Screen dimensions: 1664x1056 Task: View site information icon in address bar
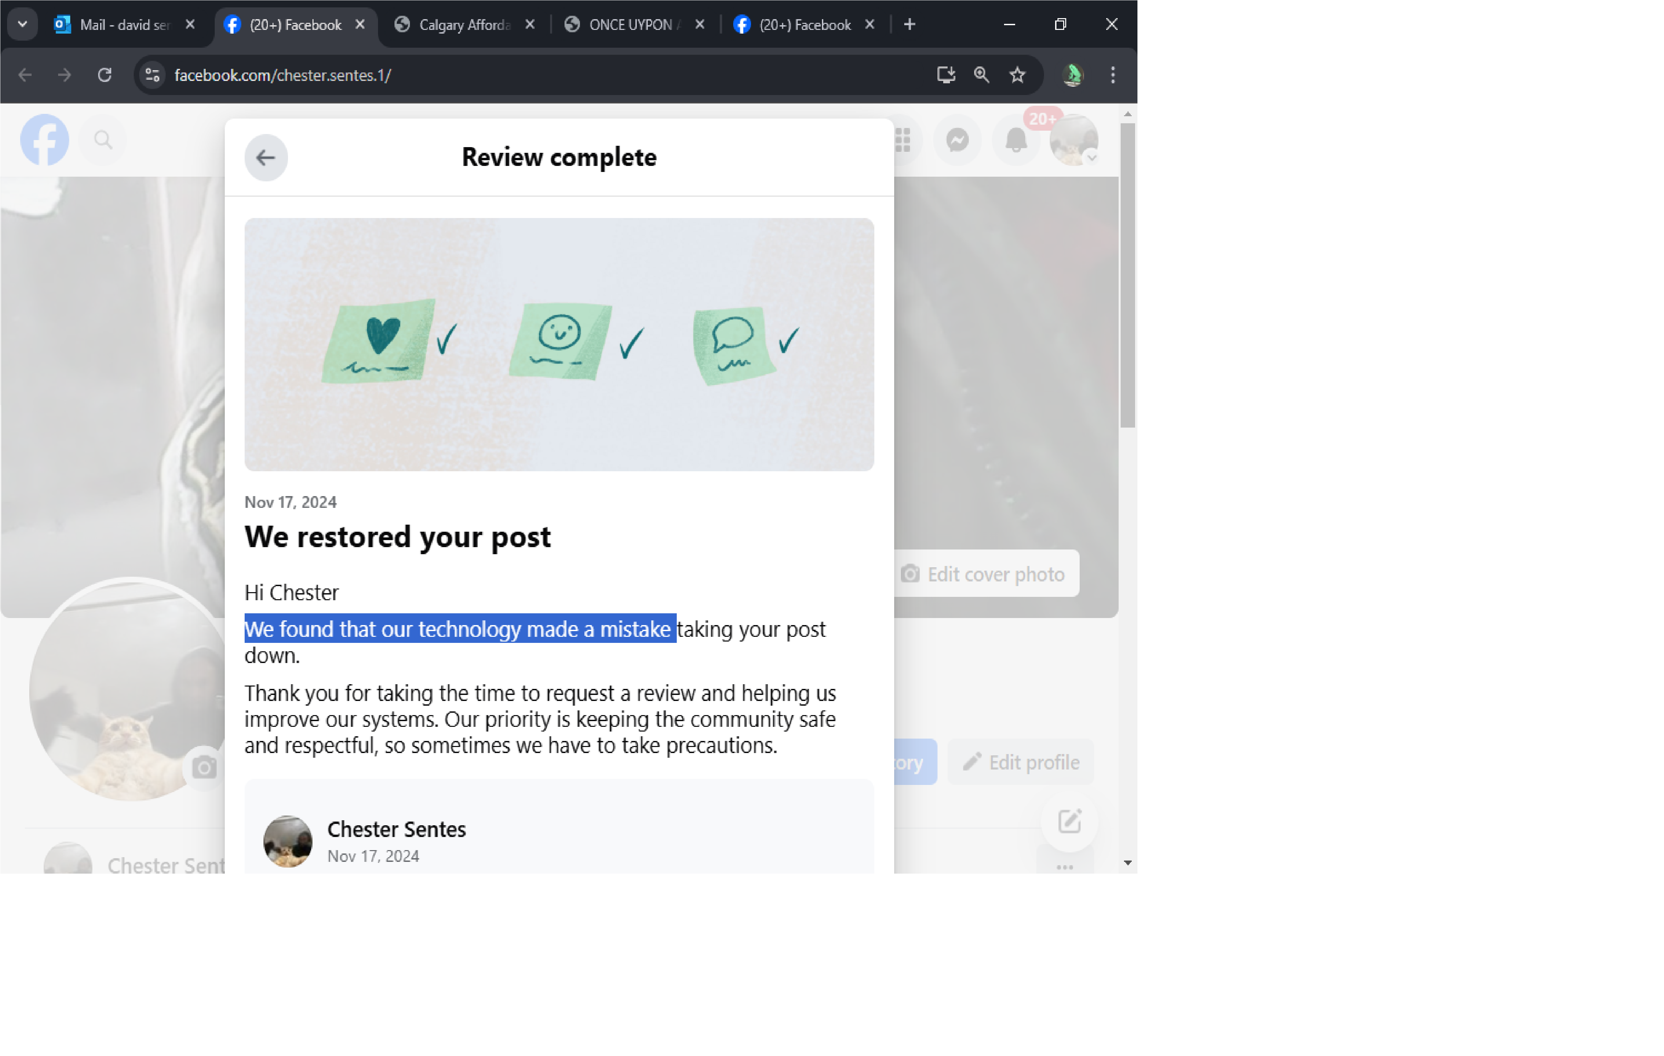click(153, 75)
